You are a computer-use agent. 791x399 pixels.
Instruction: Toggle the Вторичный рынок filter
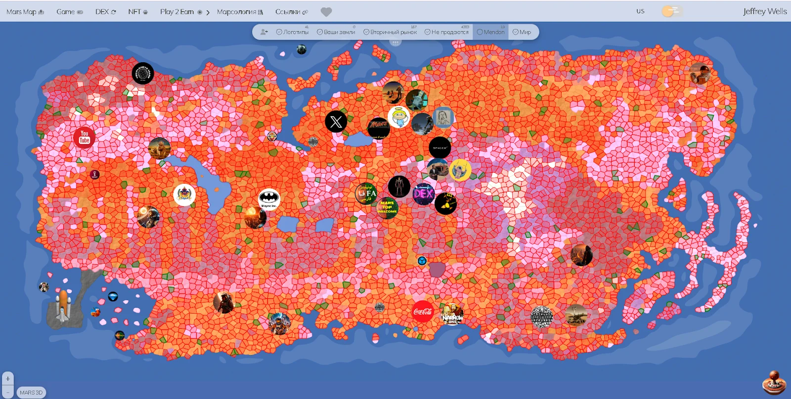coord(390,32)
